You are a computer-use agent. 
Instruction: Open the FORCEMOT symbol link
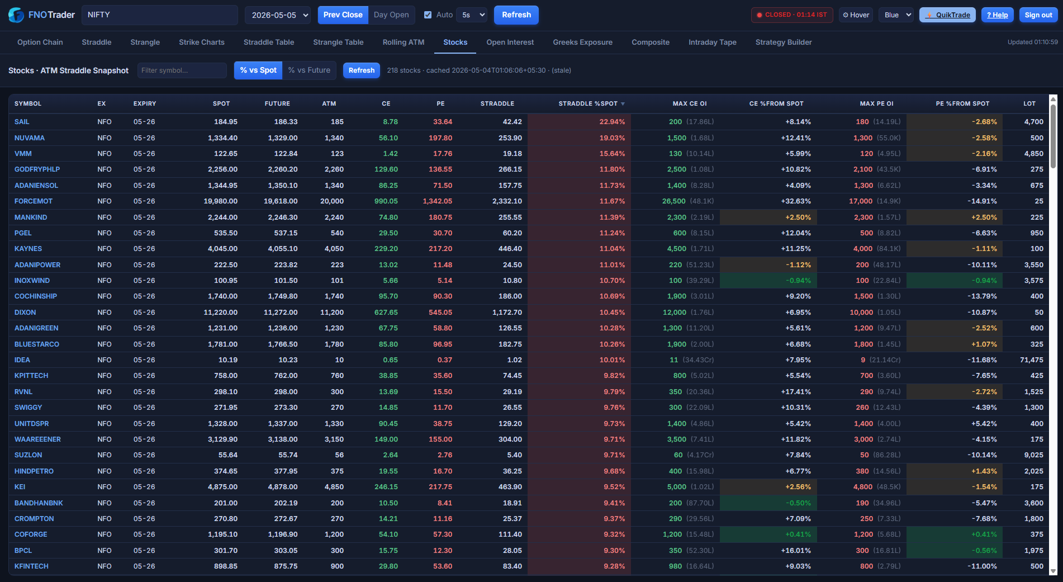(34, 201)
